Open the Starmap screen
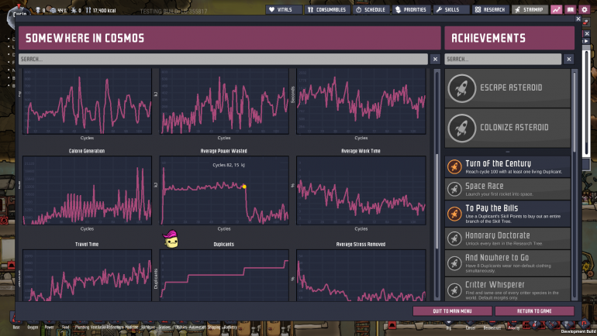Viewport: 597px width, 336px height. click(x=530, y=10)
